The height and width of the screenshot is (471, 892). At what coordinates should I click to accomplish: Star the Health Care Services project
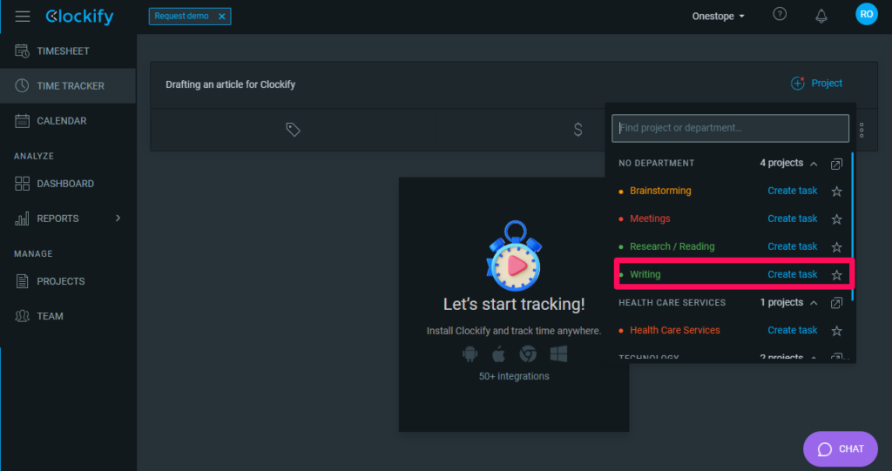[836, 331]
